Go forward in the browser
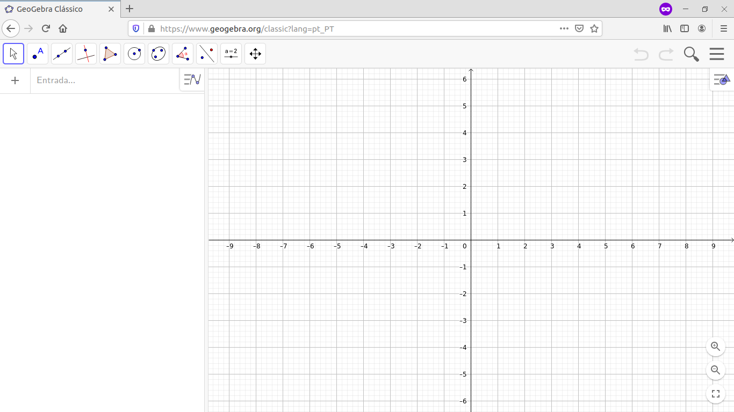The height and width of the screenshot is (412, 734). 29,28
